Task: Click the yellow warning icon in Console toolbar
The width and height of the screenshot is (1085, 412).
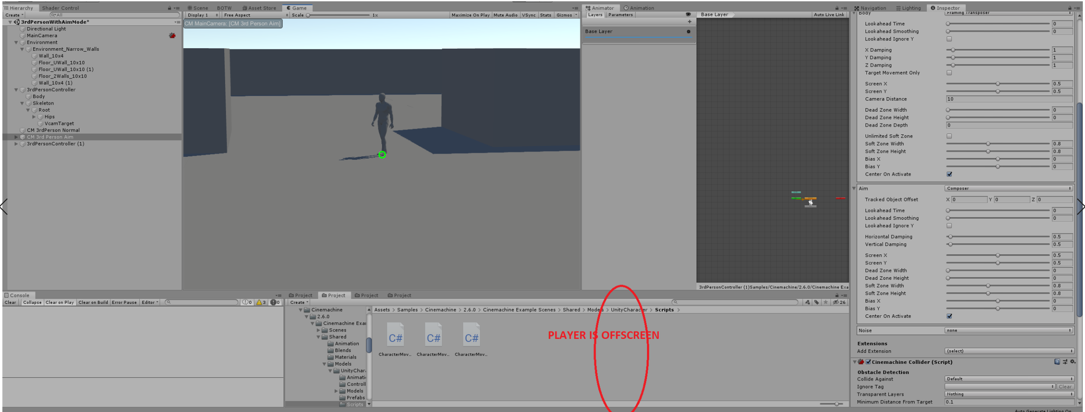Action: click(260, 302)
